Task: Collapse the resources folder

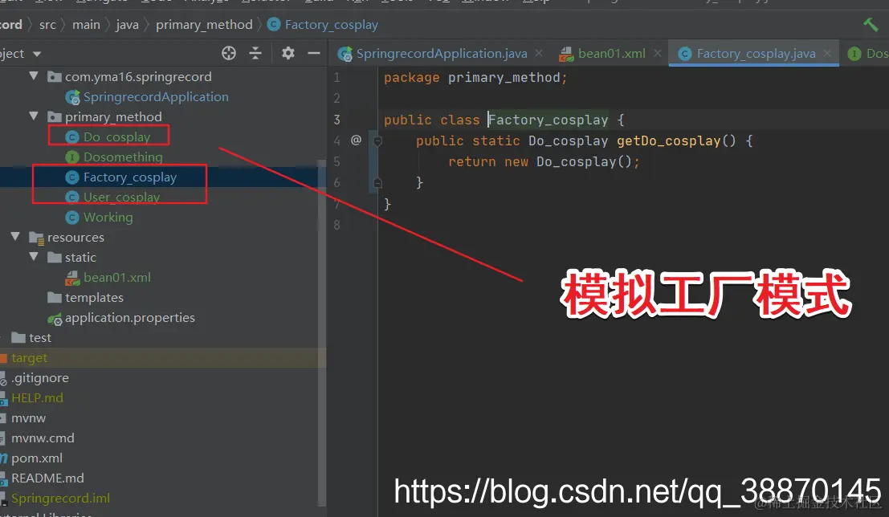Action: point(15,236)
